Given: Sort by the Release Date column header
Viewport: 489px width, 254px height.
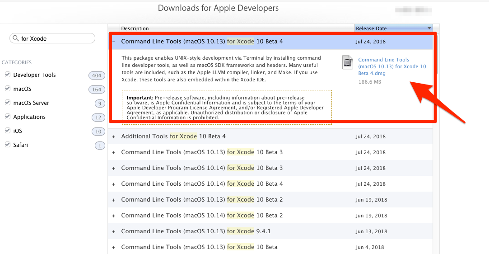Looking at the screenshot, I should [x=394, y=28].
